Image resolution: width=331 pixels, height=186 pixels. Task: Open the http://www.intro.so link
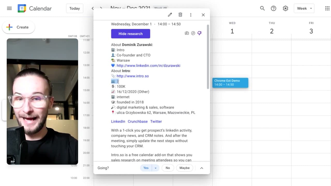(x=133, y=76)
